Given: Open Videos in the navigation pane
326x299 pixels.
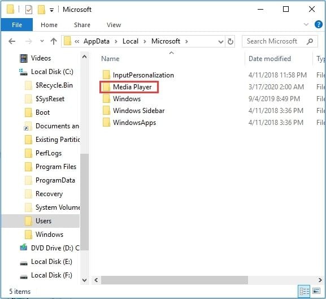Looking at the screenshot, I should (x=41, y=58).
